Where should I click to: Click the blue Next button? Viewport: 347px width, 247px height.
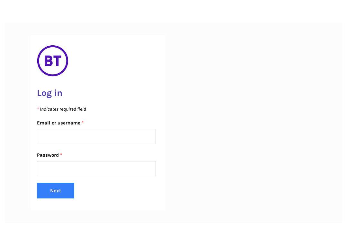point(56,190)
